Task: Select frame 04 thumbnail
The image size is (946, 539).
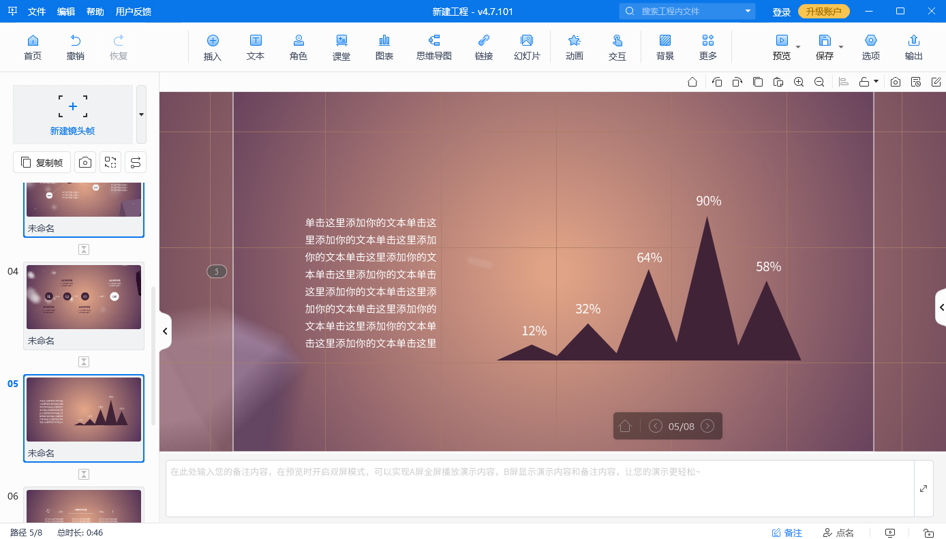Action: pyautogui.click(x=84, y=297)
